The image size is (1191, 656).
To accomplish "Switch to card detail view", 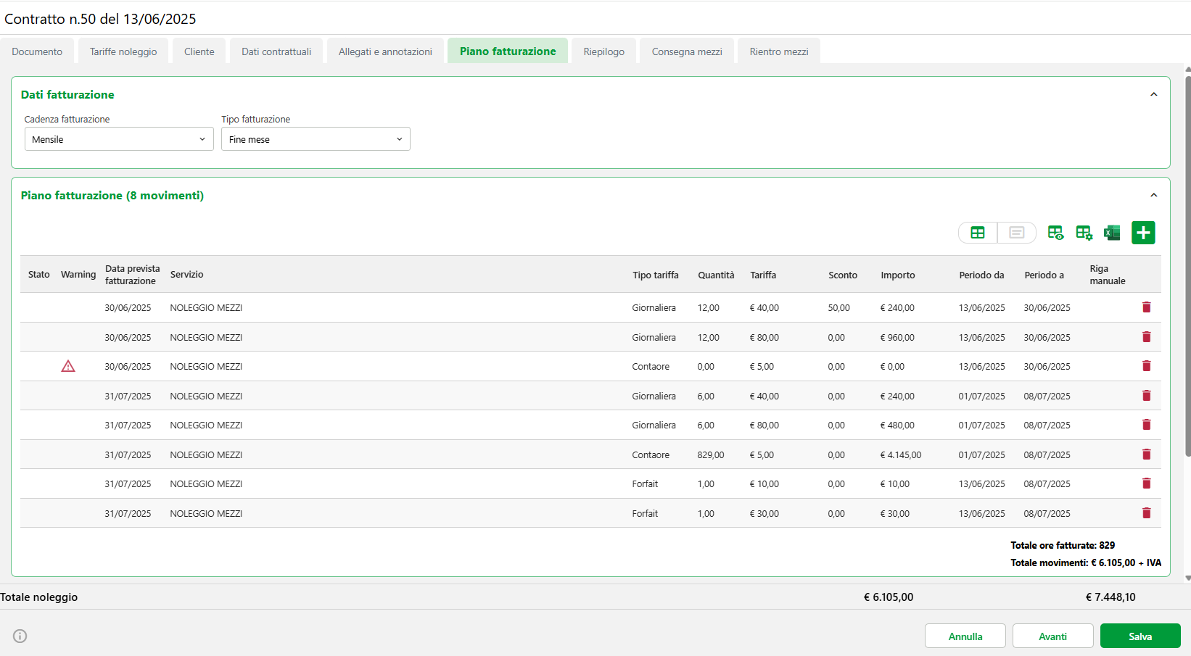I will [1017, 233].
